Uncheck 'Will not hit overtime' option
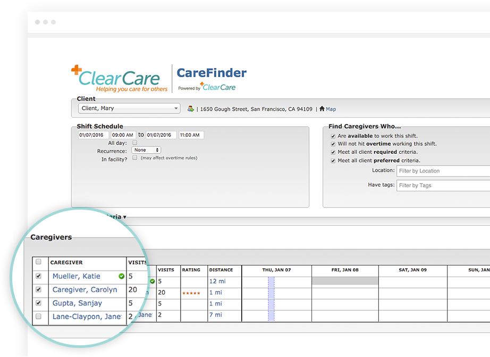This screenshot has width=490, height=357. (x=333, y=144)
